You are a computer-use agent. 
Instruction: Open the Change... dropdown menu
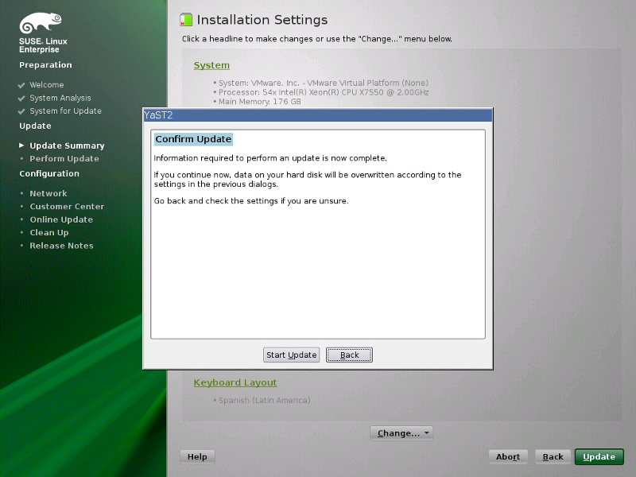[401, 432]
